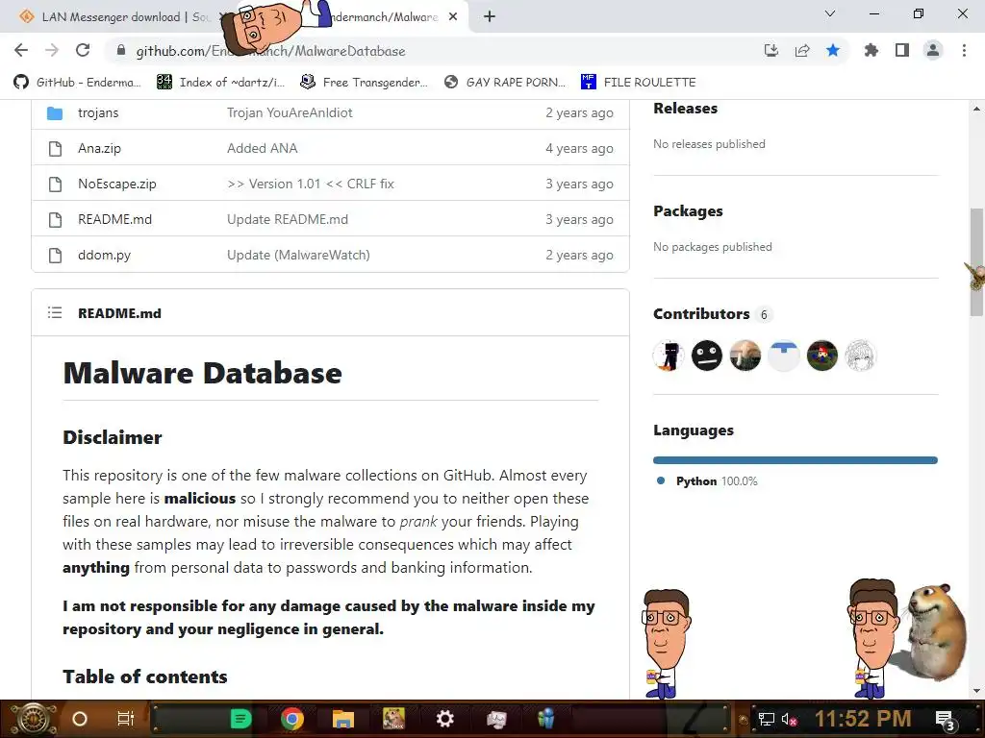Image resolution: width=985 pixels, height=738 pixels.
Task: Click the browser forward arrow
Action: pyautogui.click(x=52, y=50)
